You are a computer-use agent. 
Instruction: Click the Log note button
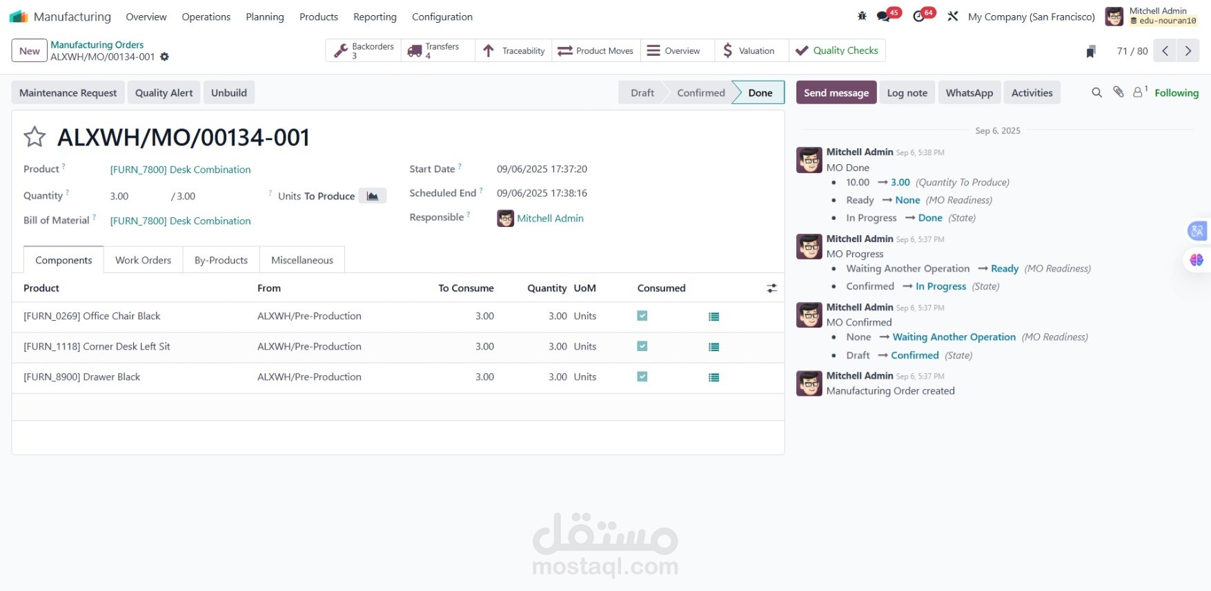pos(907,93)
